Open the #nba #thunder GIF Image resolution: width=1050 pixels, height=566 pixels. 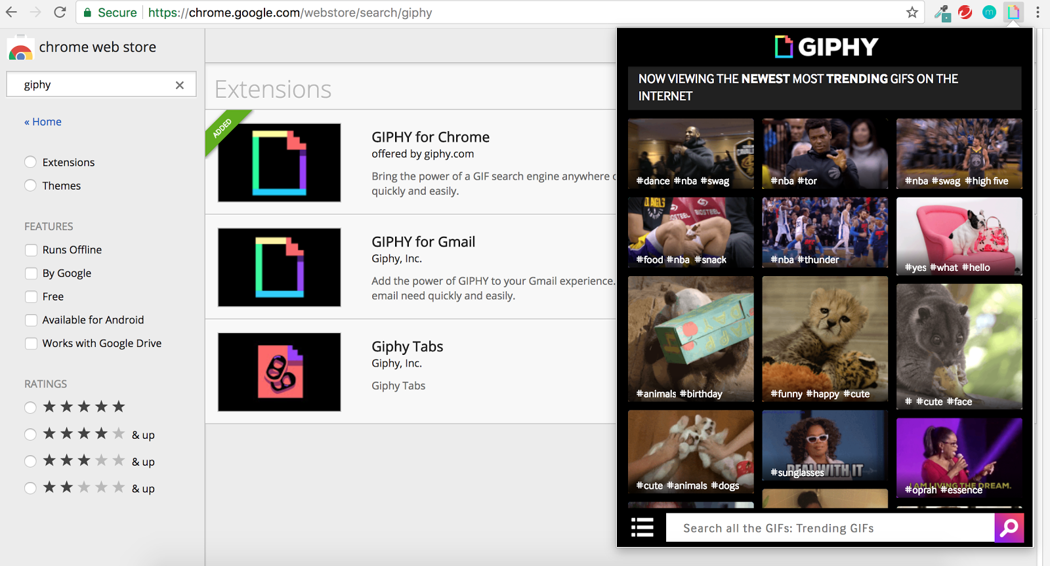coord(825,233)
